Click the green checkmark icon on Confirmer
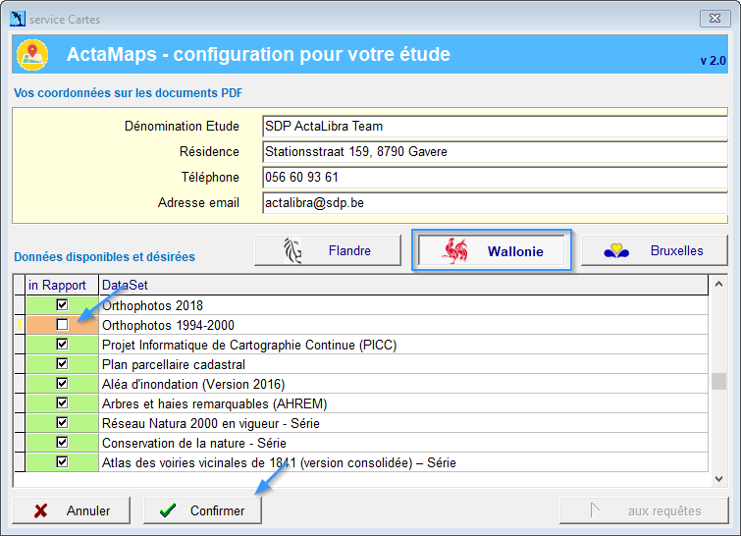The image size is (741, 536). [168, 510]
